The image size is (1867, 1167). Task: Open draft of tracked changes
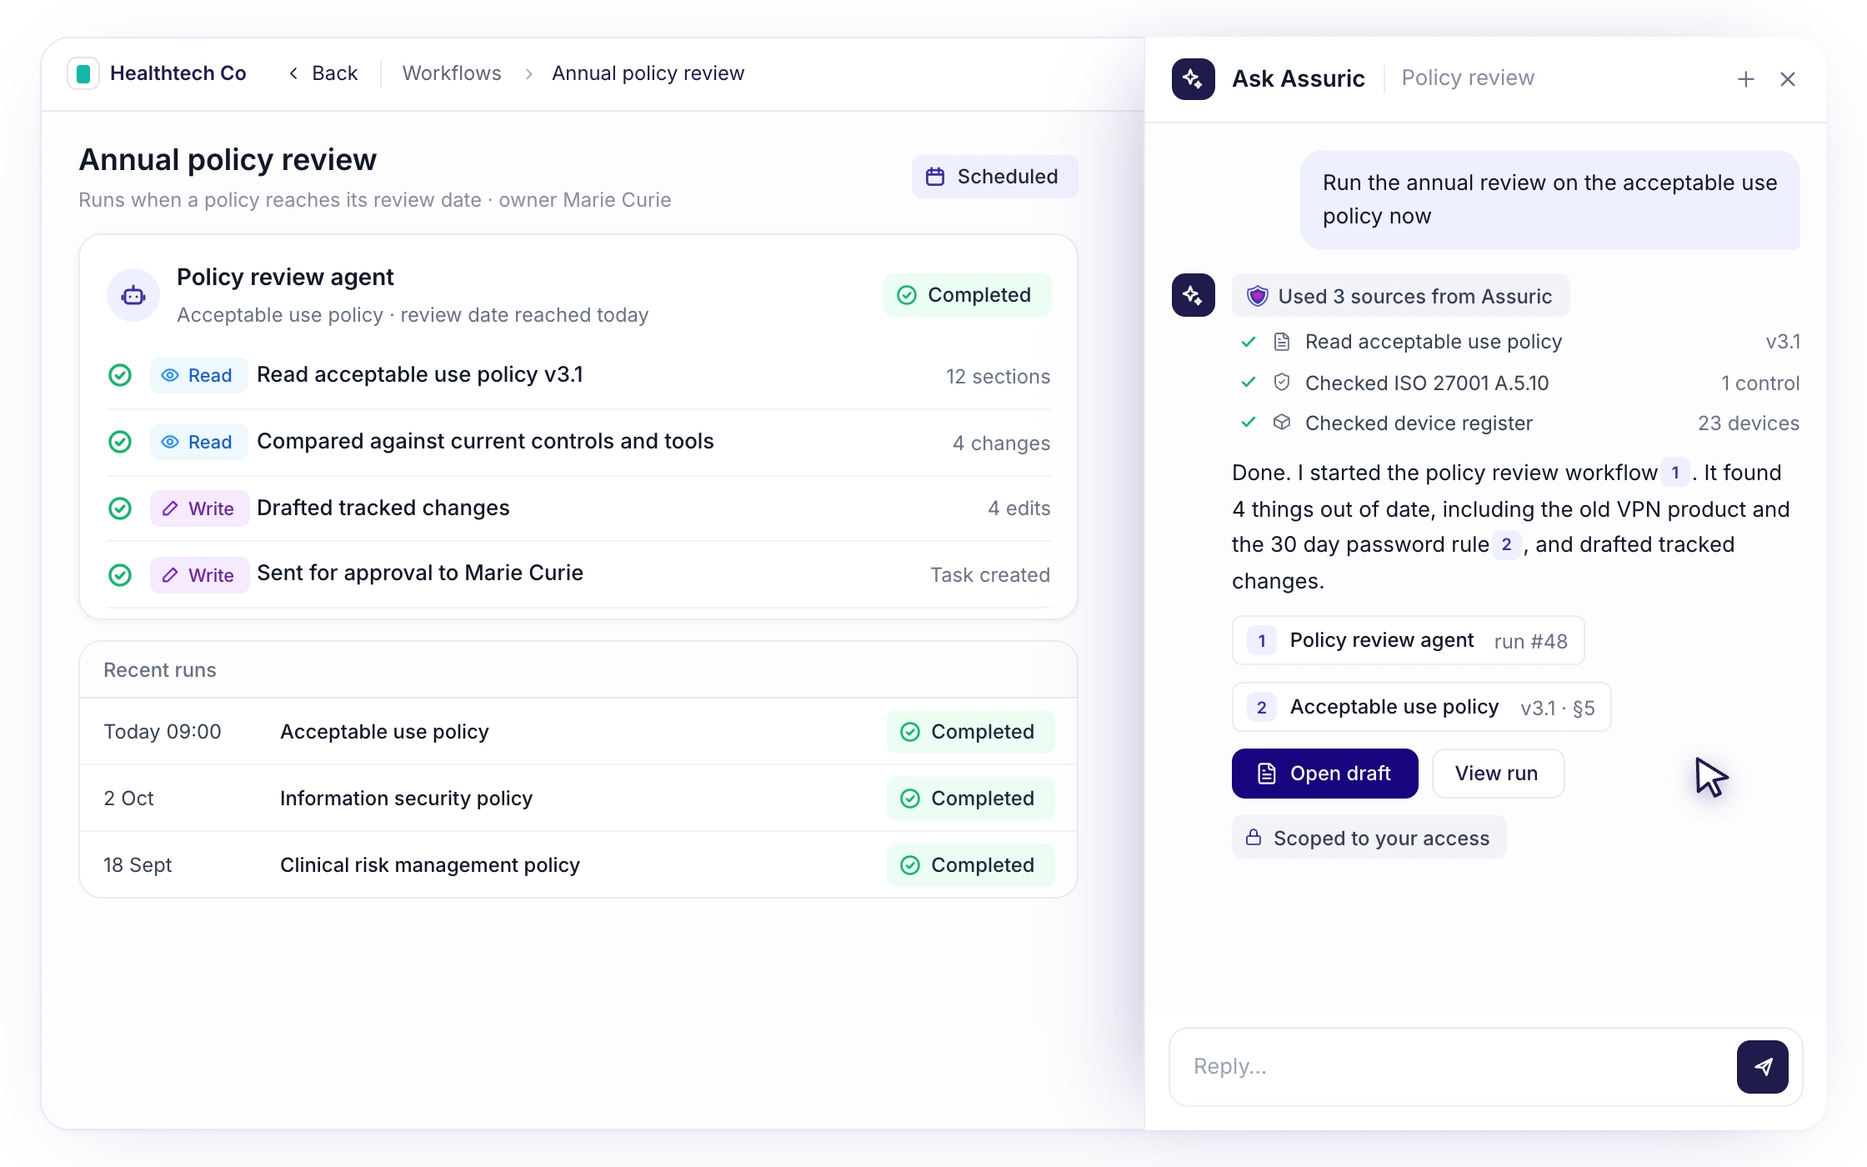(x=1324, y=774)
